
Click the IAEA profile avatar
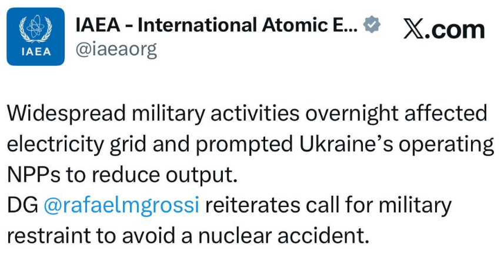coord(36,36)
